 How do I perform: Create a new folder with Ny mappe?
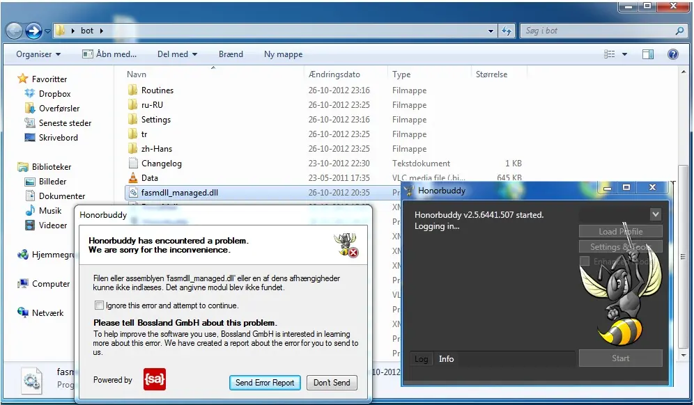(x=284, y=54)
